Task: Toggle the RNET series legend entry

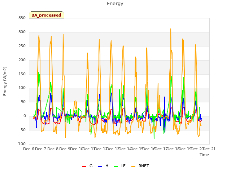Action: click(x=140, y=166)
